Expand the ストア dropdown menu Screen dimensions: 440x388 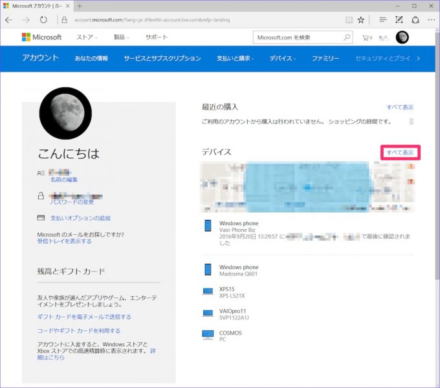pyautogui.click(x=87, y=37)
